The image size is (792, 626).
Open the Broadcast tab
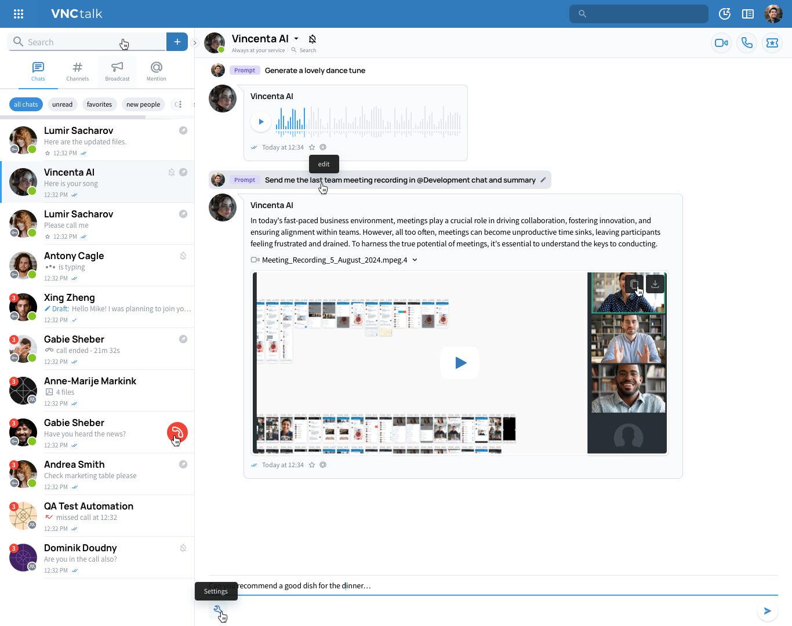tap(117, 71)
